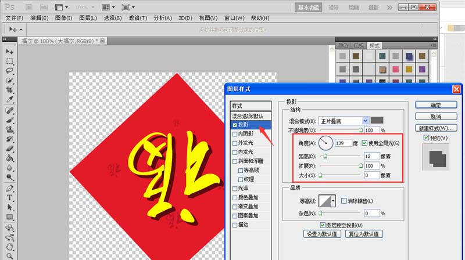Expand more workspaces chevron
This screenshot has width=465, height=260.
[x=389, y=8]
